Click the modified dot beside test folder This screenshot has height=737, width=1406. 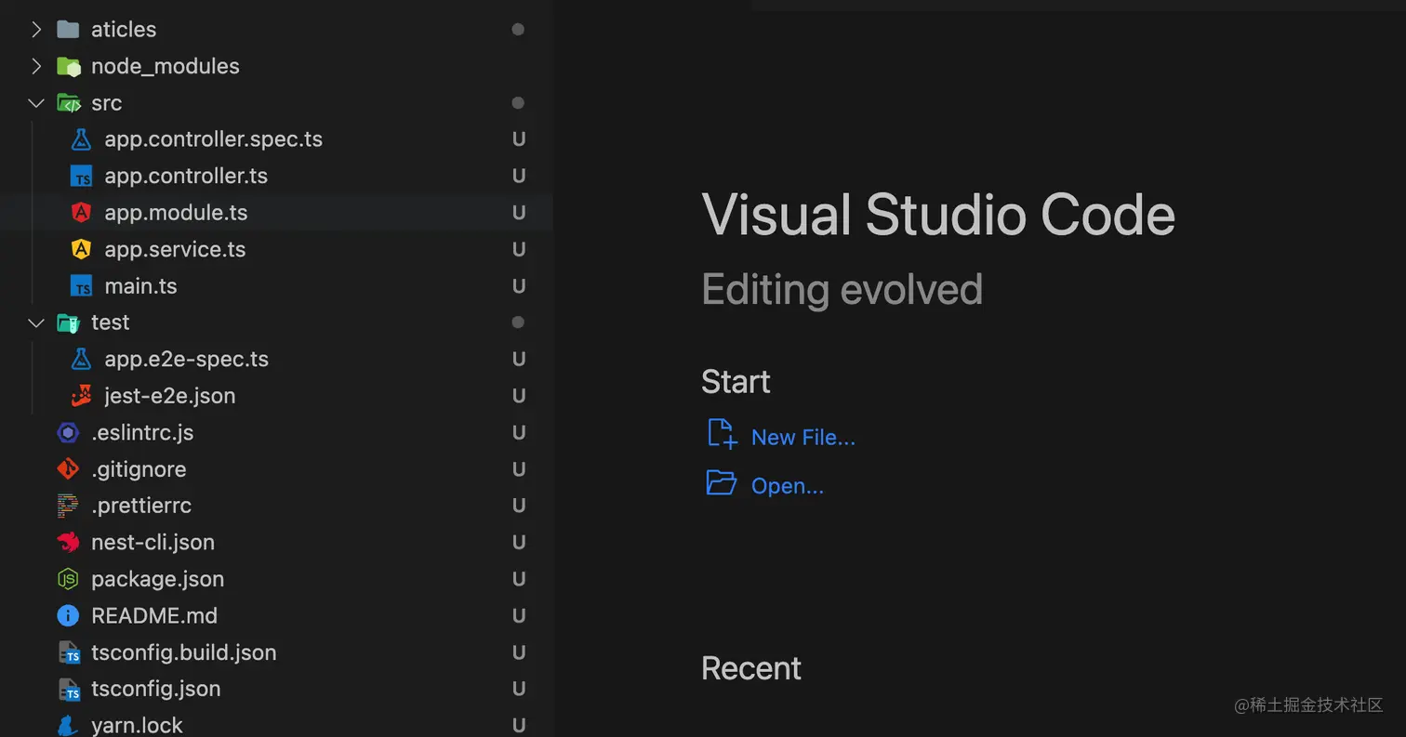pyautogui.click(x=518, y=322)
